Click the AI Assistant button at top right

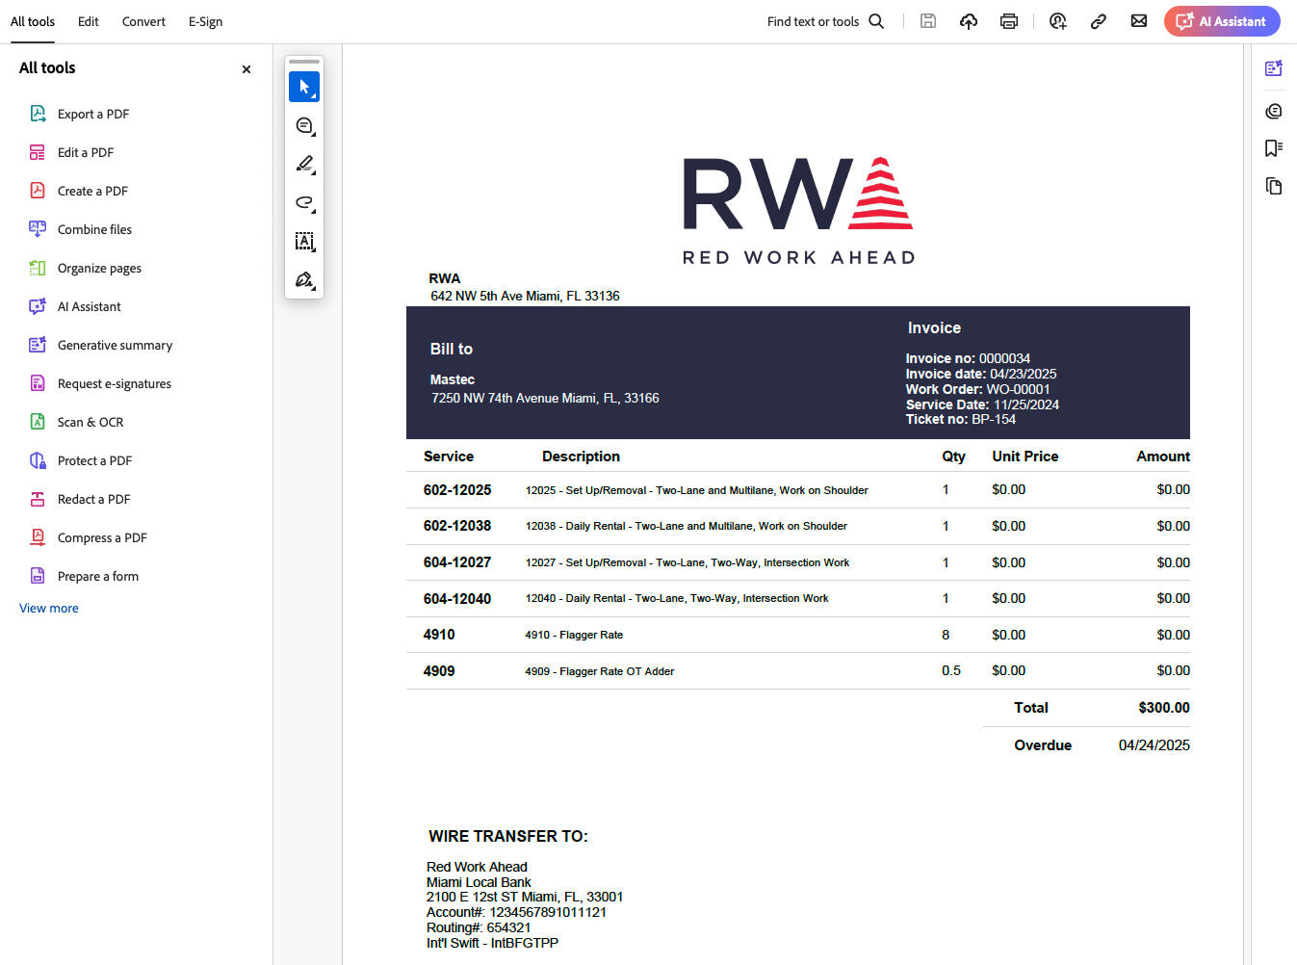(x=1221, y=21)
